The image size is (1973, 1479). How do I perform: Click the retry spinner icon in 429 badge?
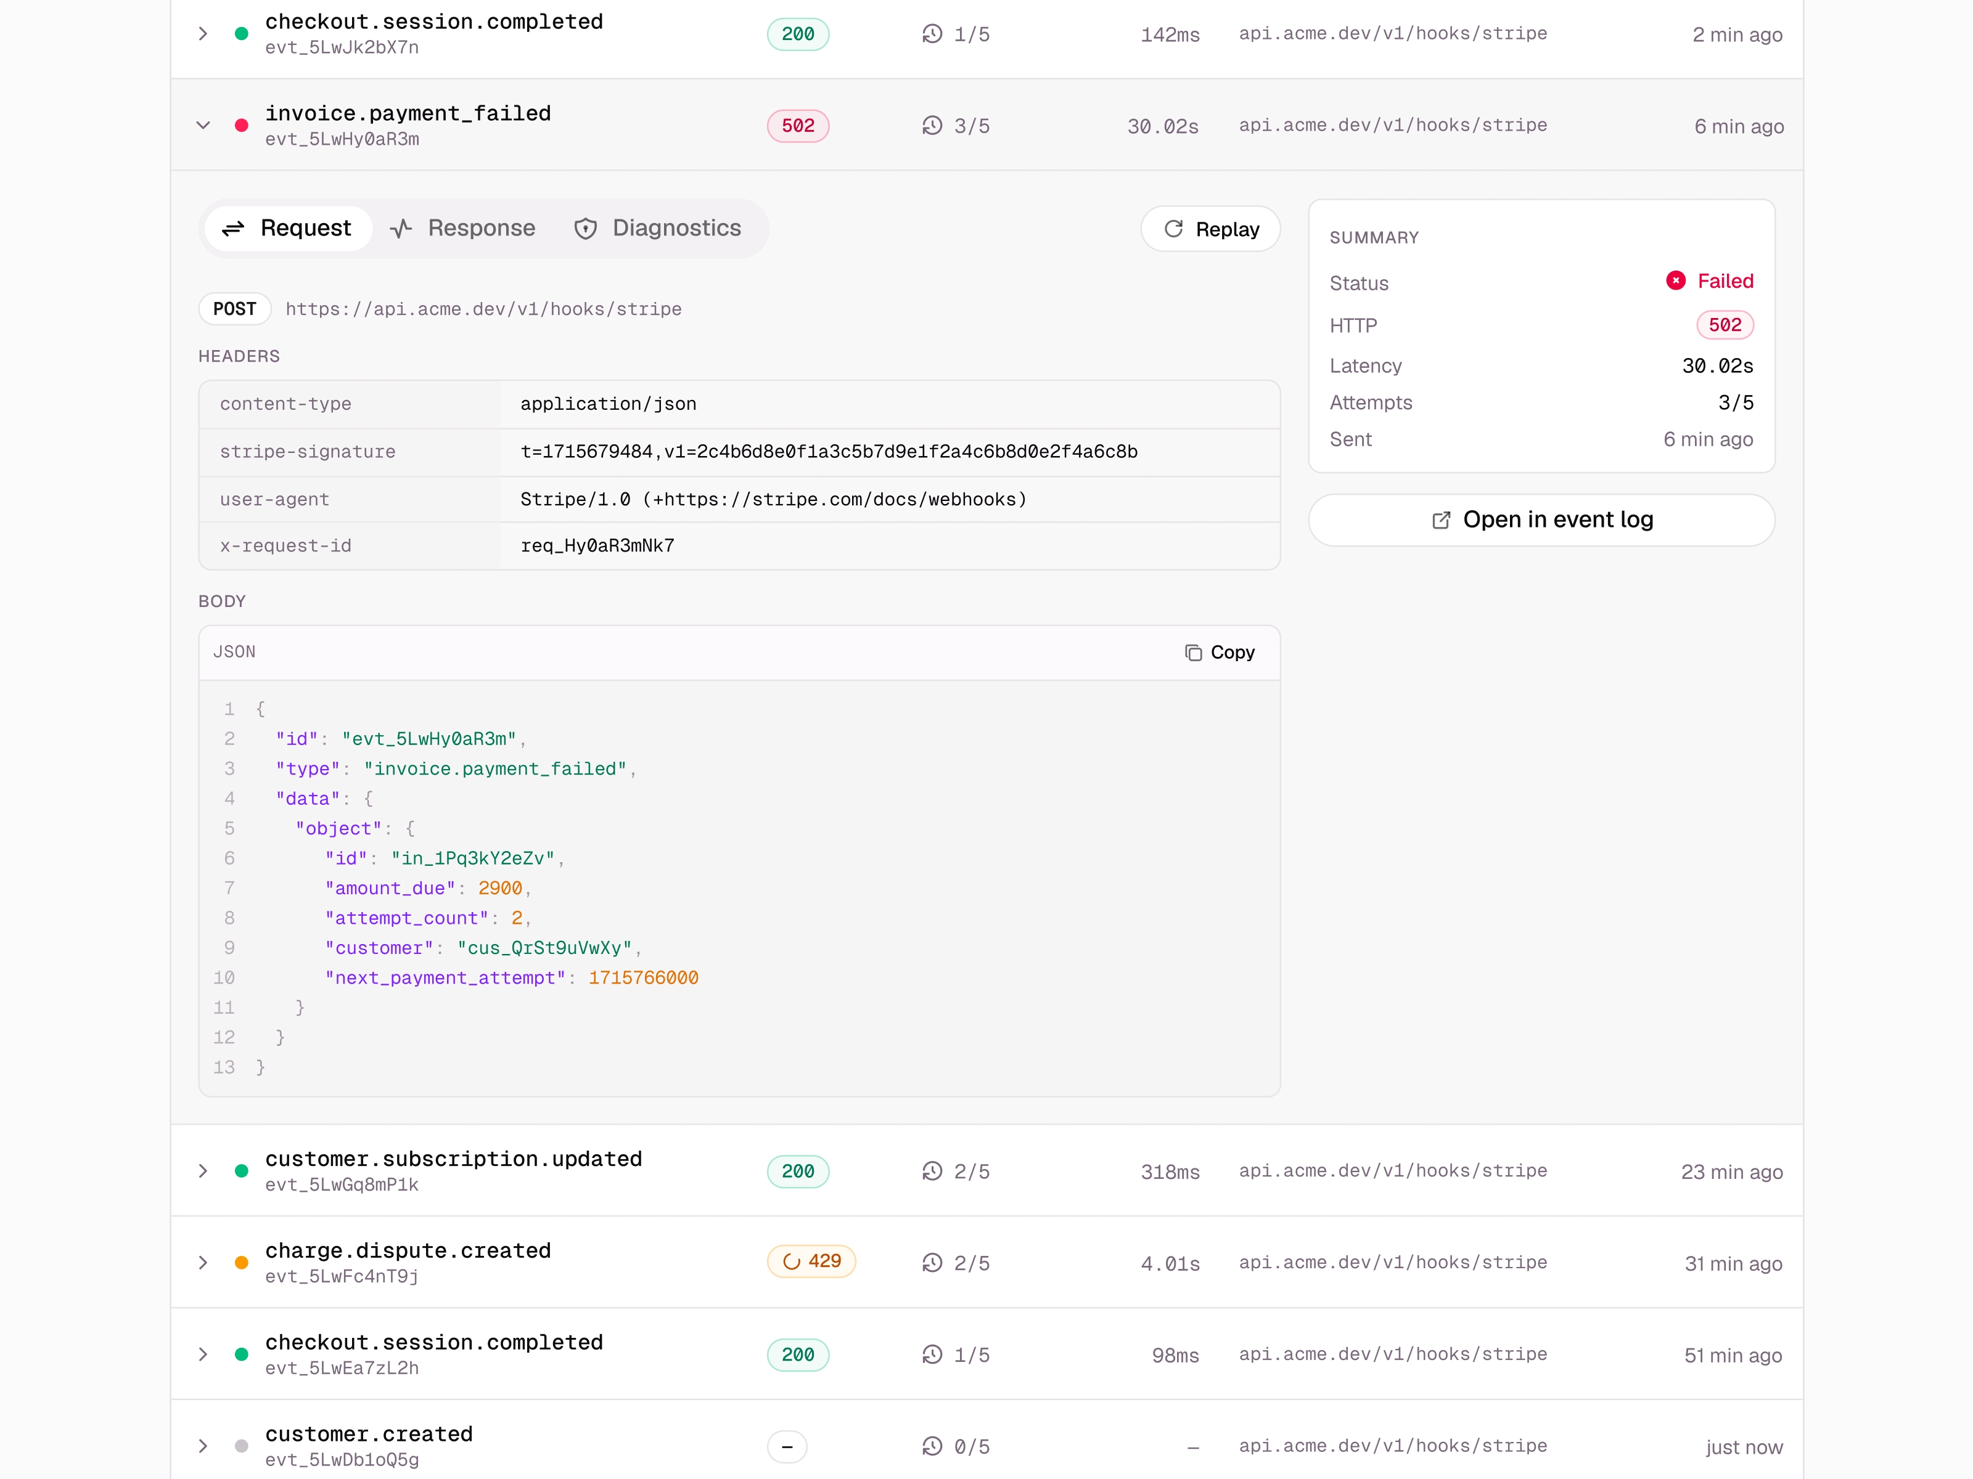(x=791, y=1261)
